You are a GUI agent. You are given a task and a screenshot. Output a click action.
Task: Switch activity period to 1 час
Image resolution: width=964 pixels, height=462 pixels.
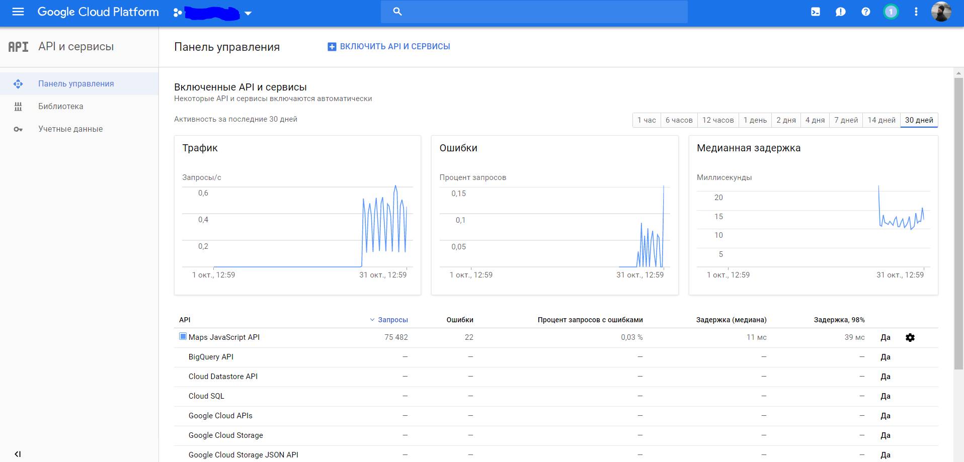point(646,120)
